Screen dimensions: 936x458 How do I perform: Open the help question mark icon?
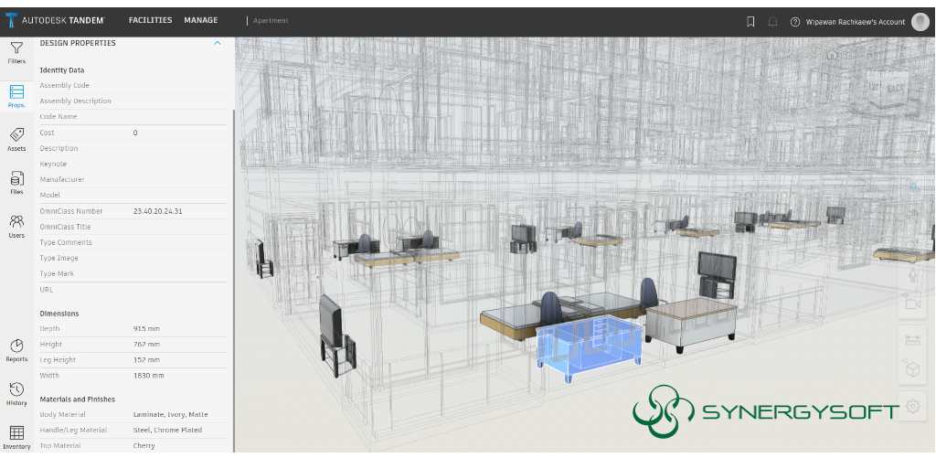click(x=794, y=22)
